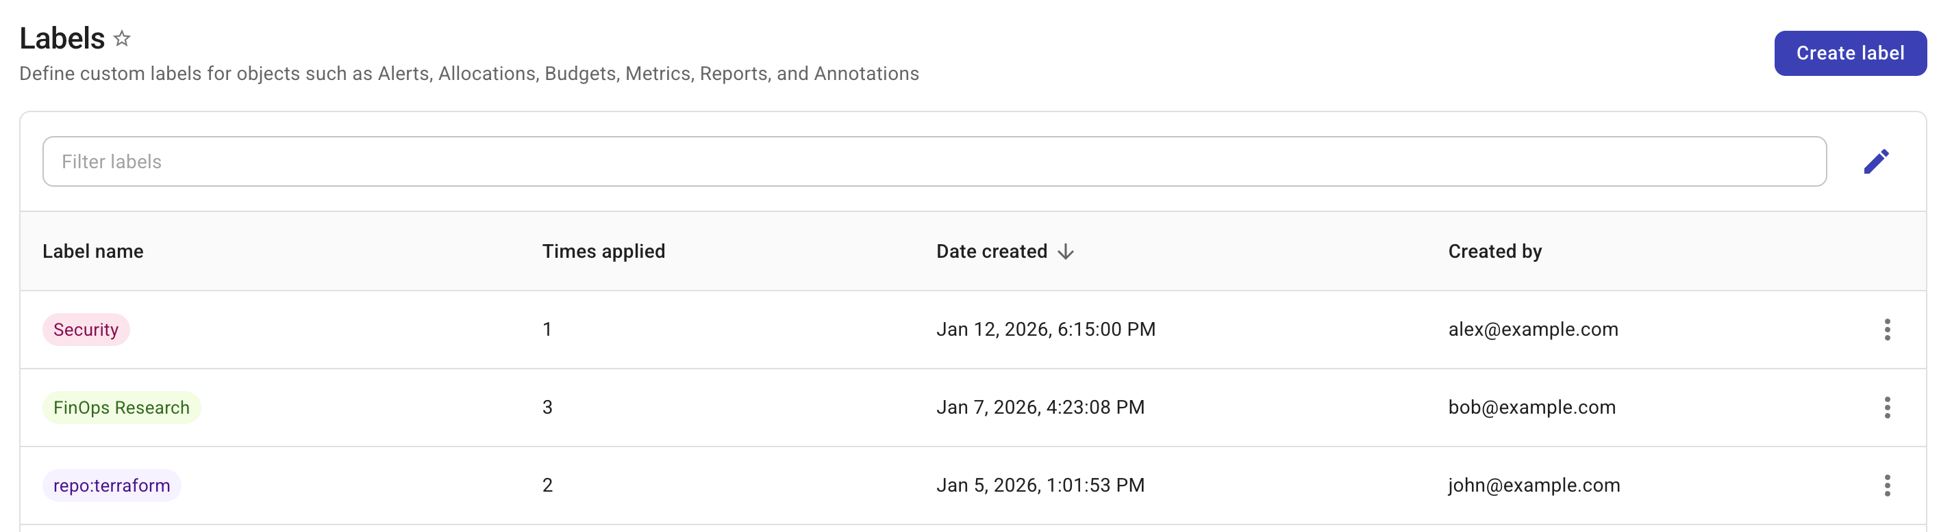Open the FinOps Research row kebab menu
Image resolution: width=1952 pixels, height=532 pixels.
pyautogui.click(x=1886, y=407)
